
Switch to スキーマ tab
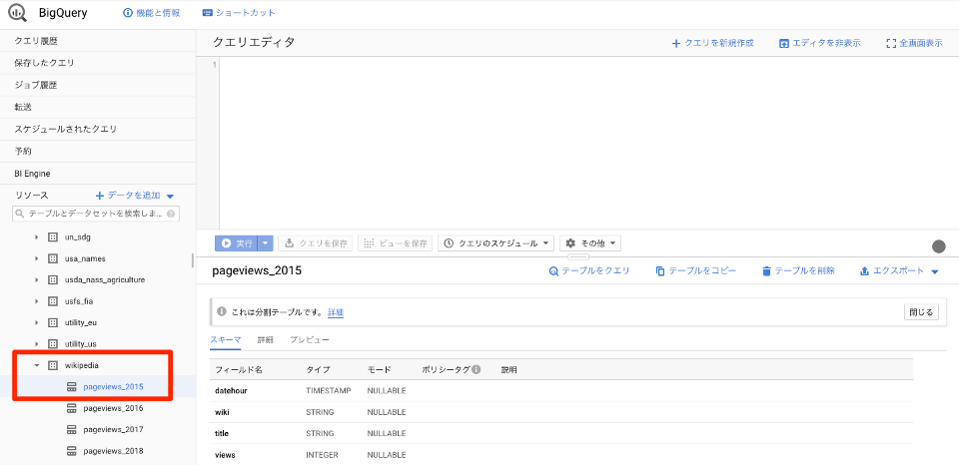226,339
